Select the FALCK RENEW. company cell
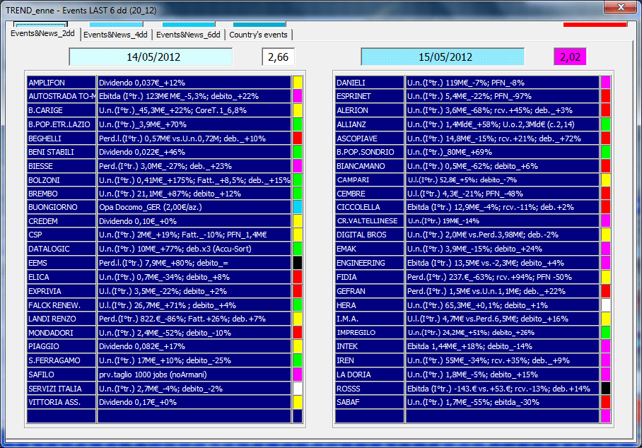Image resolution: width=642 pixels, height=448 pixels. (62, 305)
